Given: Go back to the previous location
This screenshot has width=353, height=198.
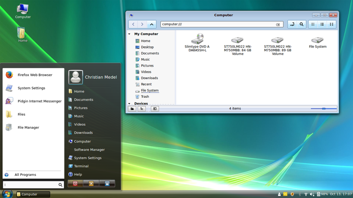Looking at the screenshot, I should 133,24.
